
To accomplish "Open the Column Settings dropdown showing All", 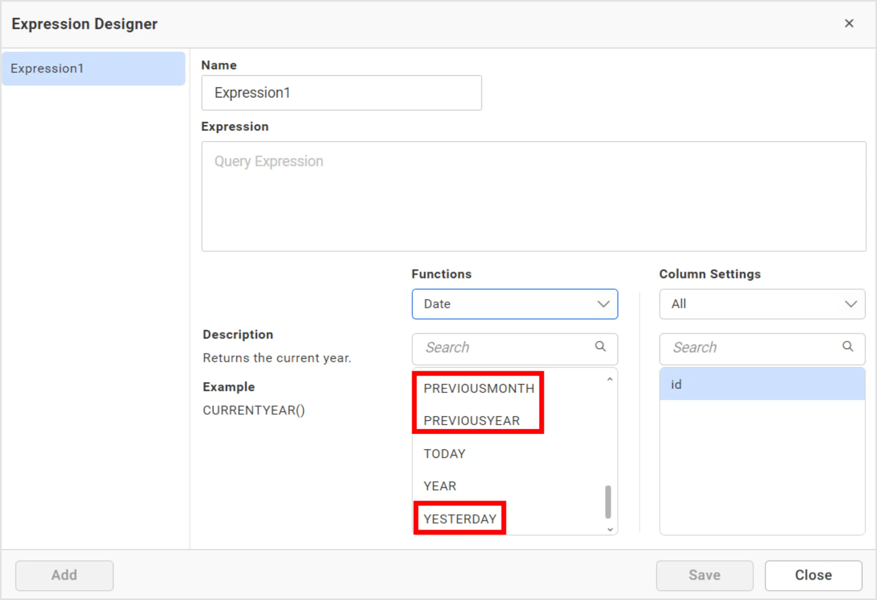I will (x=761, y=304).
